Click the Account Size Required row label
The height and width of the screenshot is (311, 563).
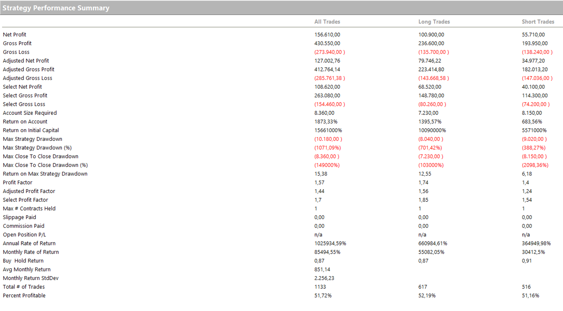tap(30, 113)
